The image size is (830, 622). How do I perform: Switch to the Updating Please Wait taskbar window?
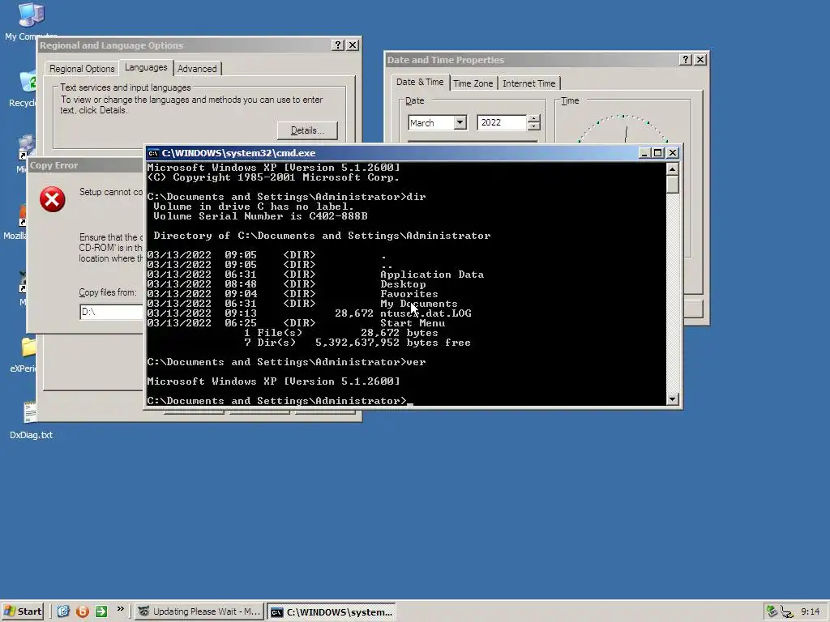(199, 611)
